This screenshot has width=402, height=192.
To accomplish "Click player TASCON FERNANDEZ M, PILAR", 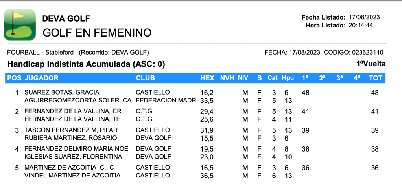I will click(x=71, y=130).
